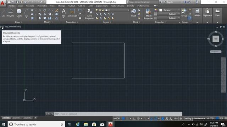Click the Rotate tool icon

point(45,10)
